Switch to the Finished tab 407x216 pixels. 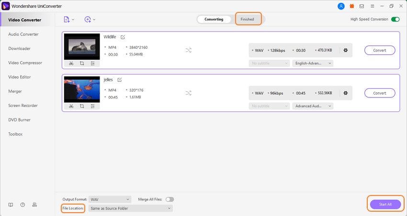(248, 19)
